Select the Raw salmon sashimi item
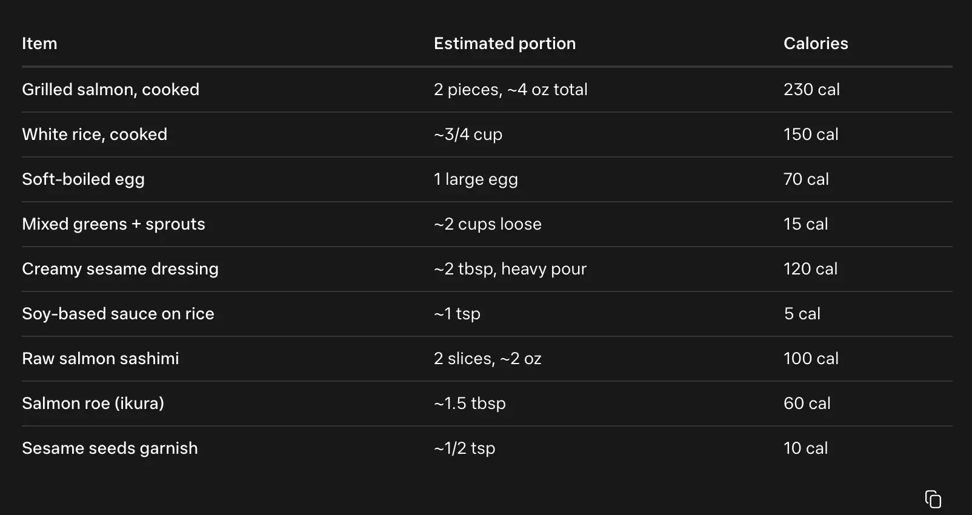The height and width of the screenshot is (515, 972). 100,359
